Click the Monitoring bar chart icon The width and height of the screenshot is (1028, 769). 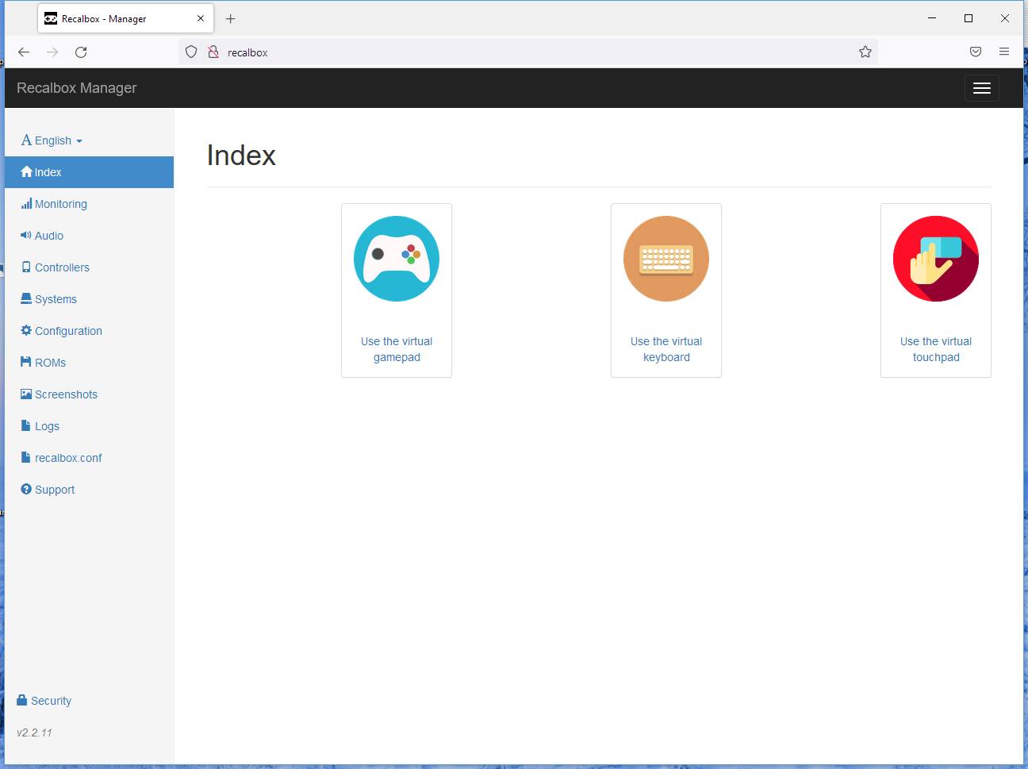click(26, 204)
